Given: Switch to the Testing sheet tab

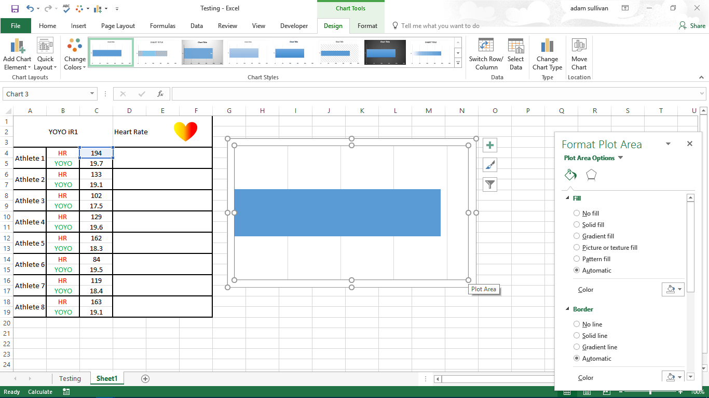Looking at the screenshot, I should point(70,379).
